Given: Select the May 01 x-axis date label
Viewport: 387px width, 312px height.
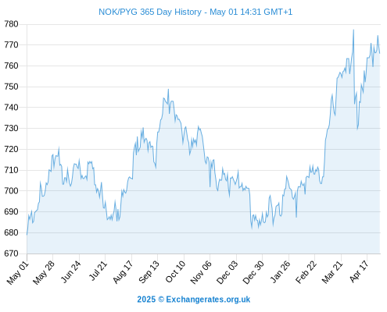Looking at the screenshot, I should pyautogui.click(x=17, y=272).
